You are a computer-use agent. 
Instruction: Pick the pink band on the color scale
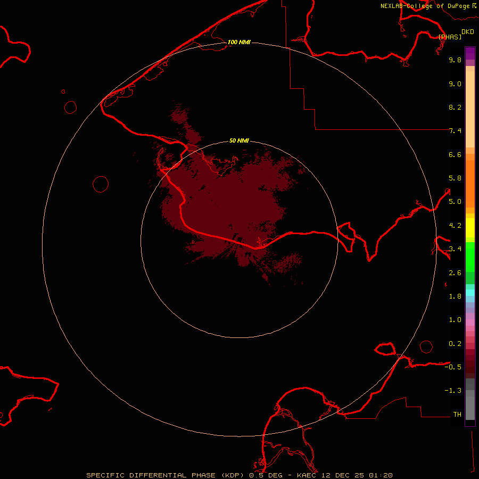(x=470, y=322)
